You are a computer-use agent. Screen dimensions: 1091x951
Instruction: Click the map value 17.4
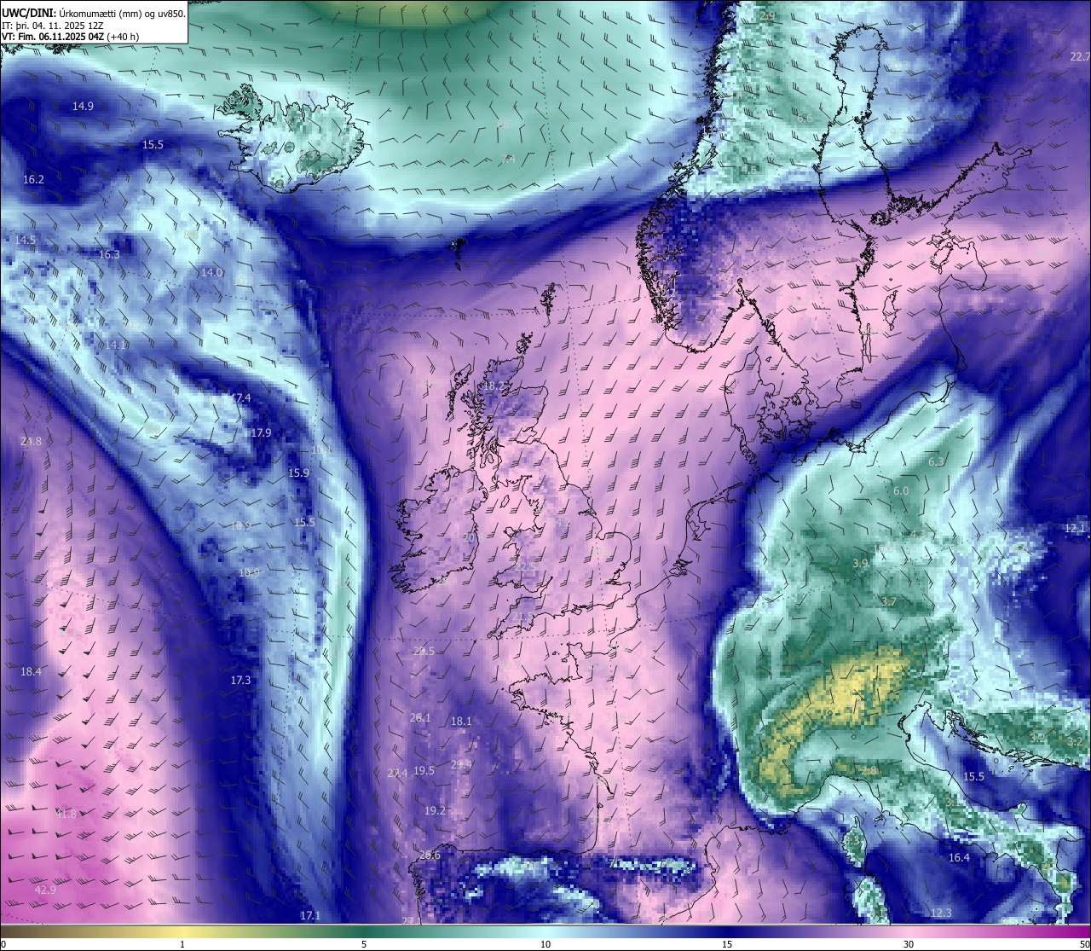pos(240,397)
